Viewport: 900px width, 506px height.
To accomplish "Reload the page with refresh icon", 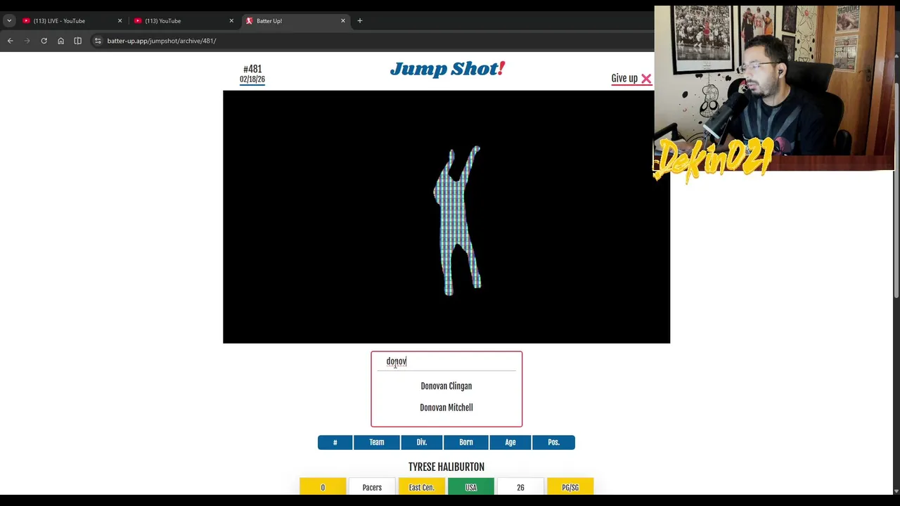I will pyautogui.click(x=44, y=41).
